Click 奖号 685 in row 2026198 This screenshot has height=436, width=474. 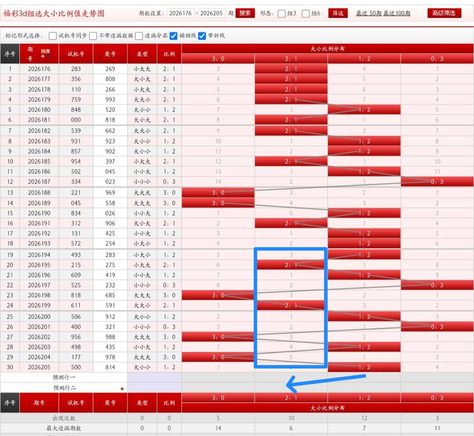click(x=110, y=295)
